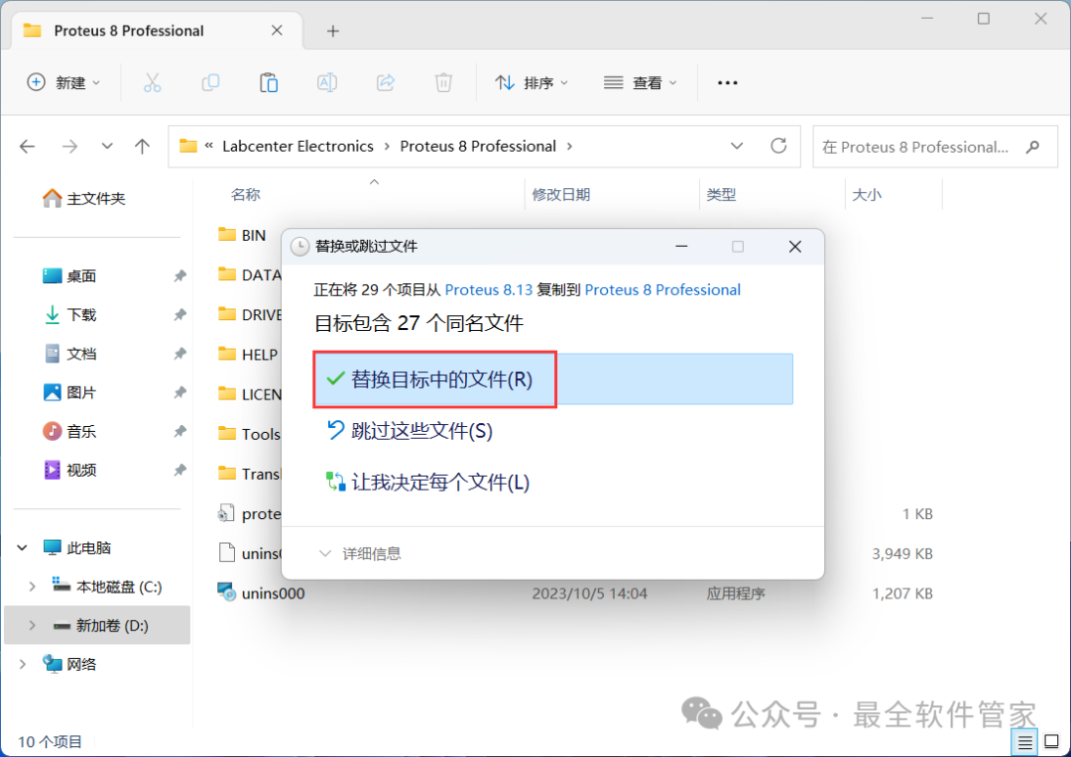1071x757 pixels.
Task: Click the Share icon in toolbar
Action: click(x=385, y=82)
